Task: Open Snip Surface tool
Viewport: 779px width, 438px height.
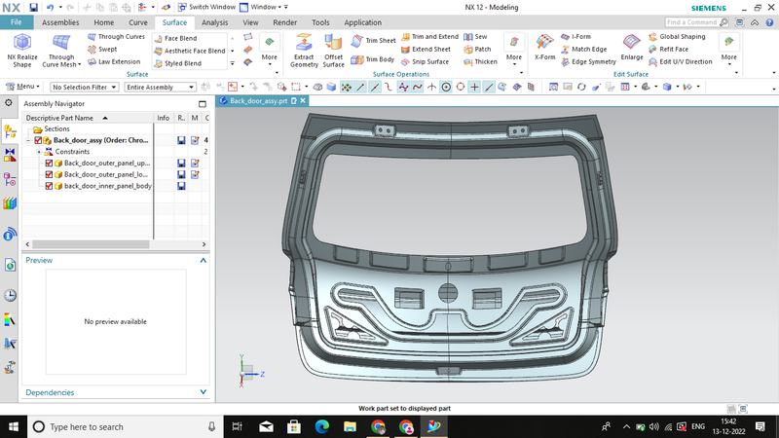Action: [x=425, y=61]
